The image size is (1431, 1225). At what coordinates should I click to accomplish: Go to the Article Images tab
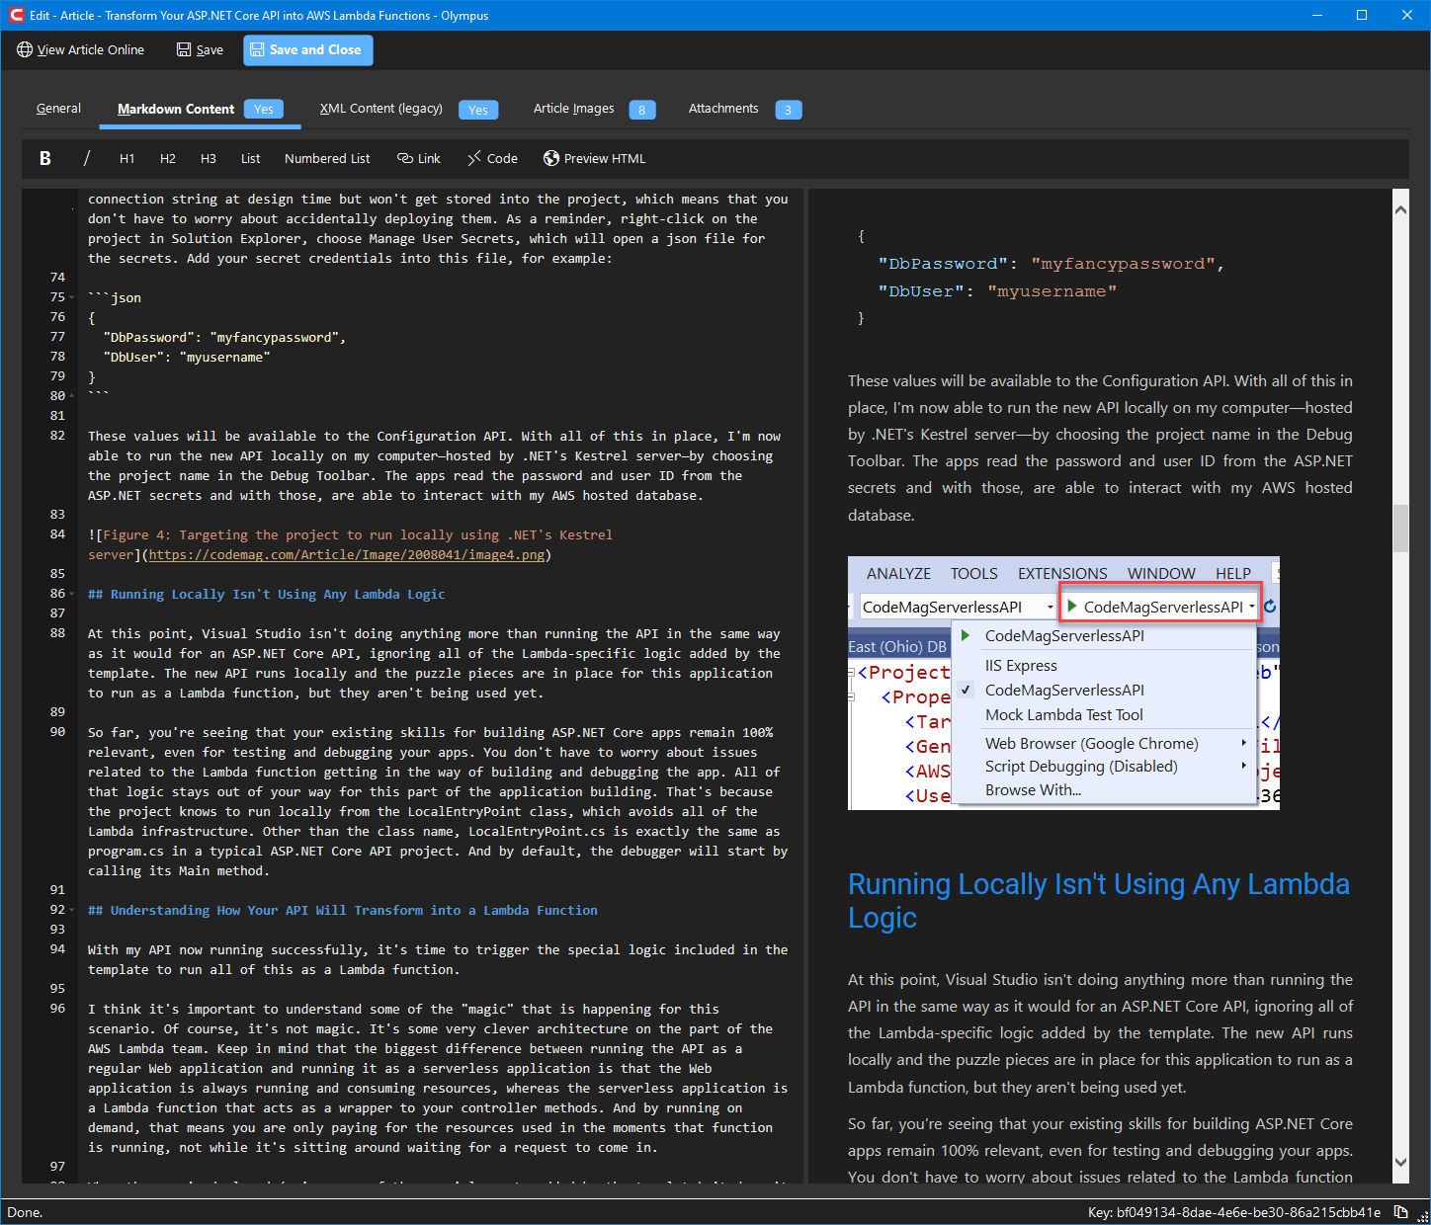pos(594,109)
